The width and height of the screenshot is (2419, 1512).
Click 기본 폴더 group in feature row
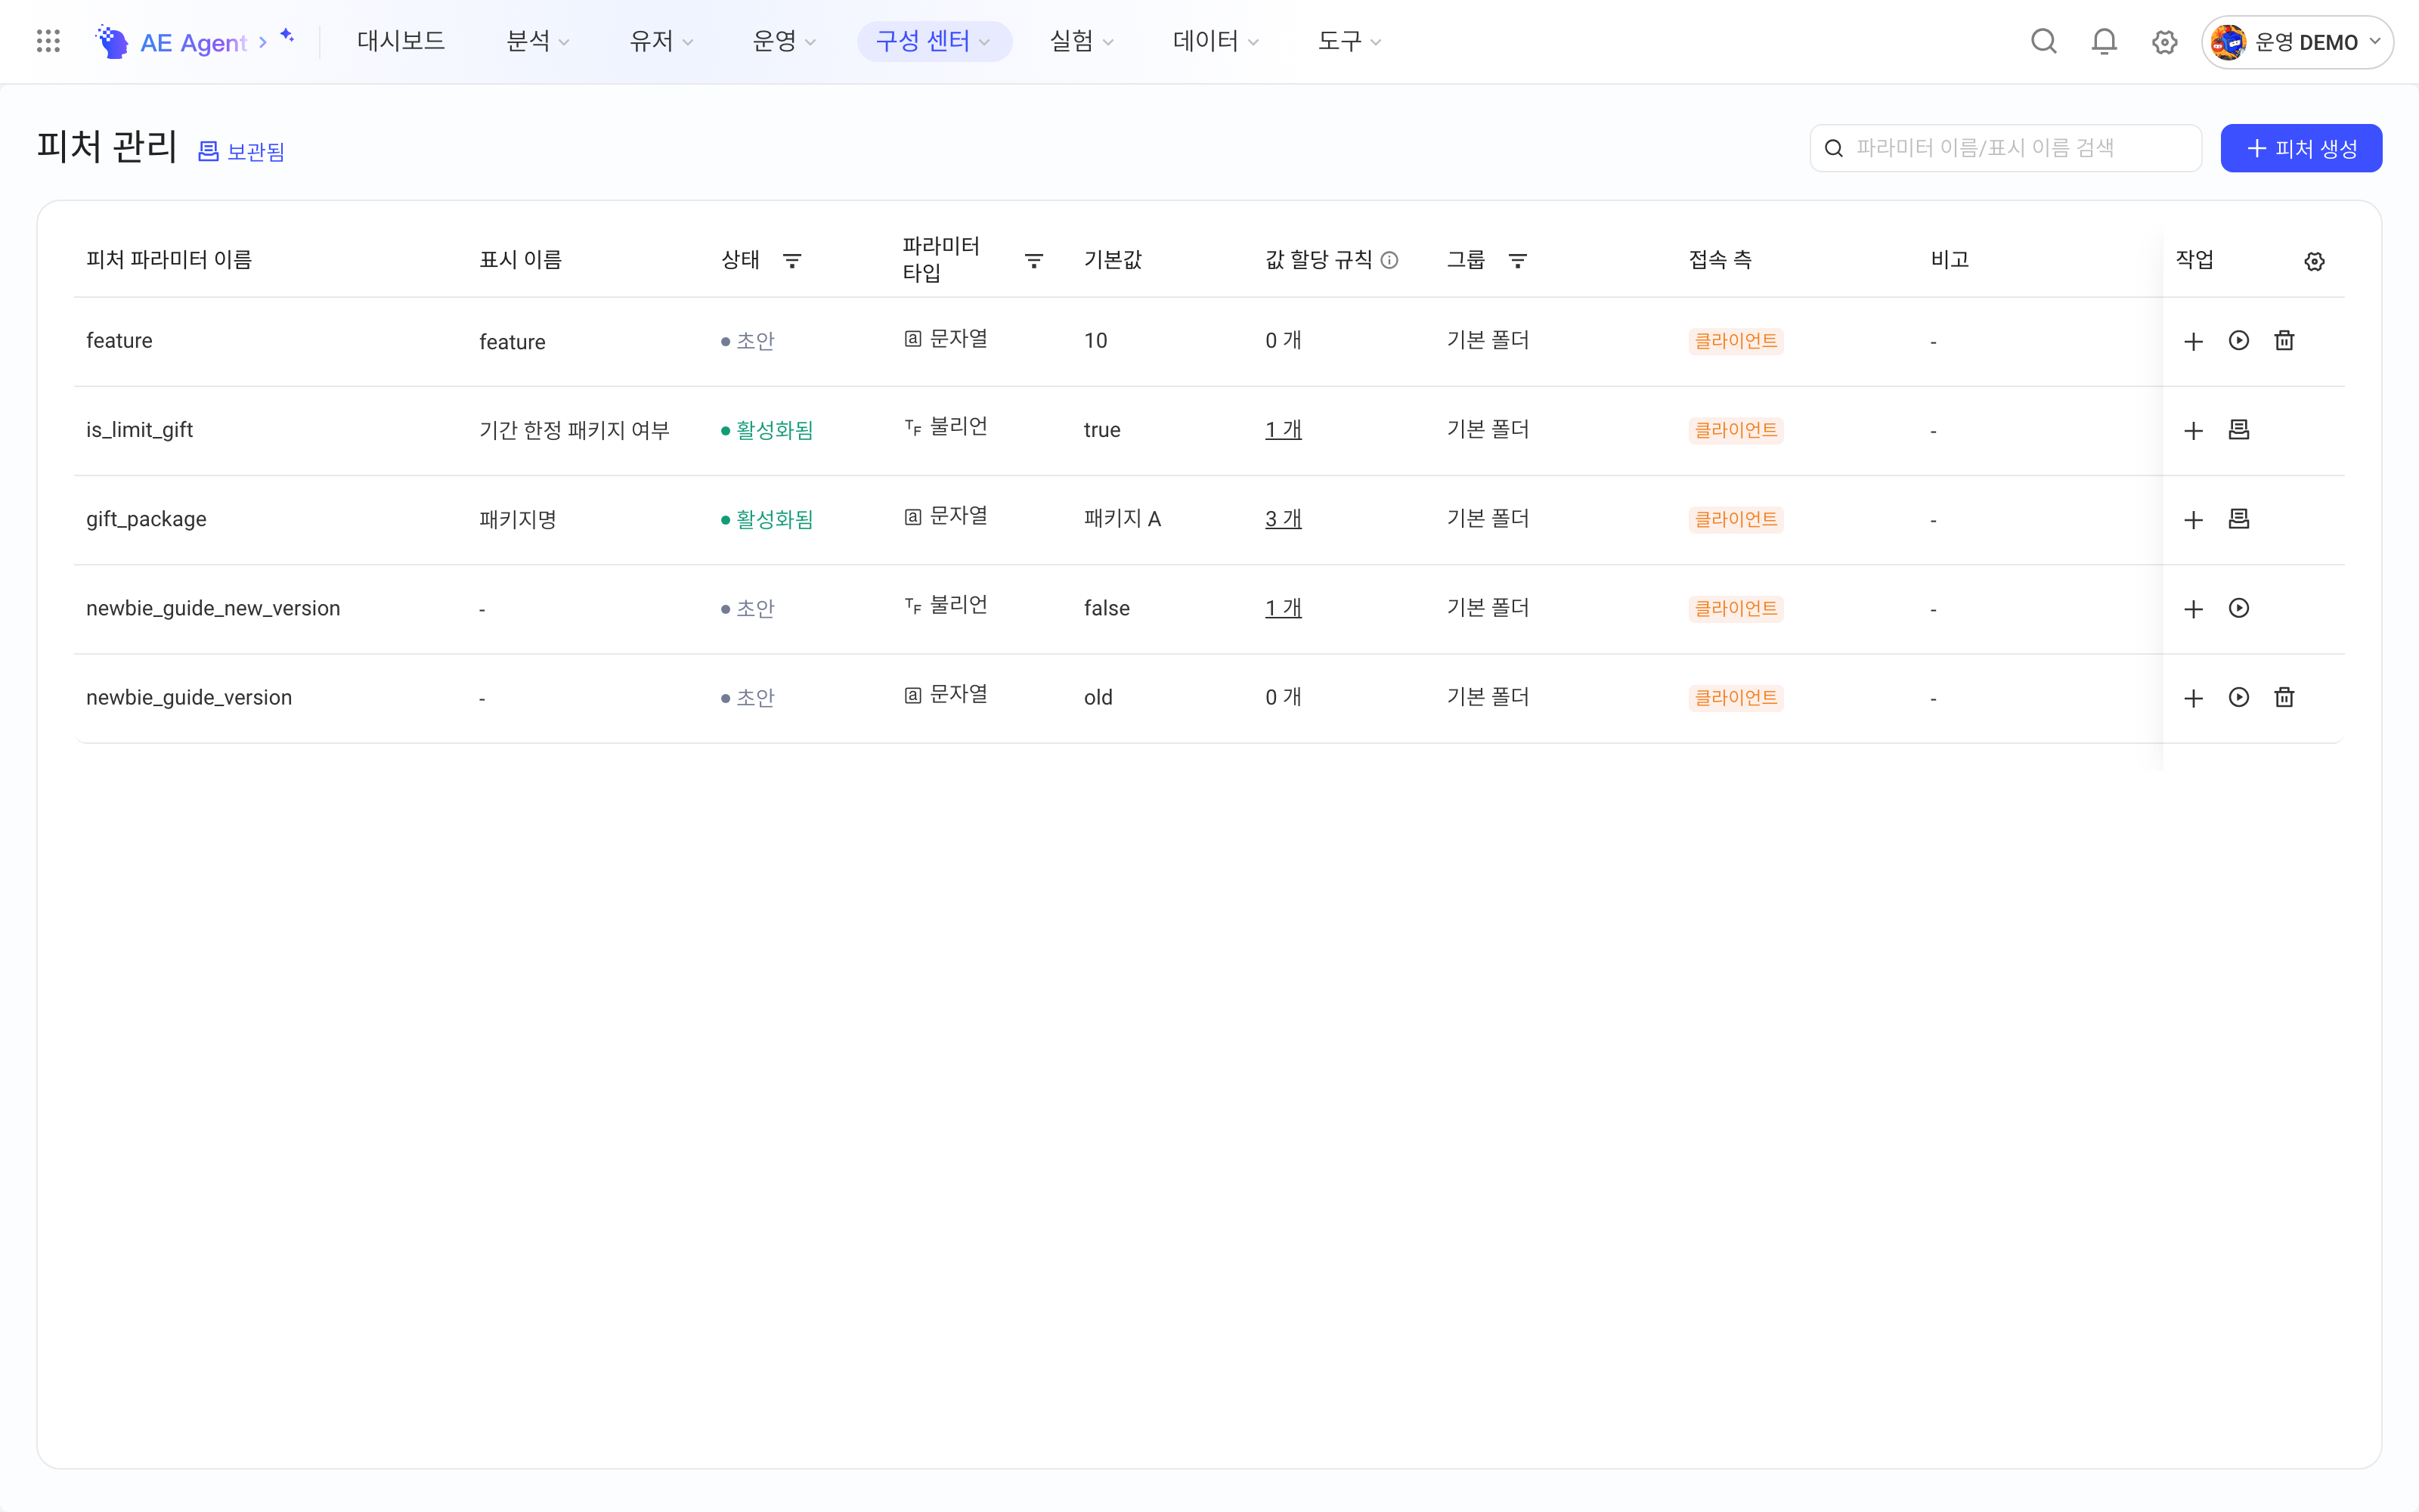(1488, 340)
